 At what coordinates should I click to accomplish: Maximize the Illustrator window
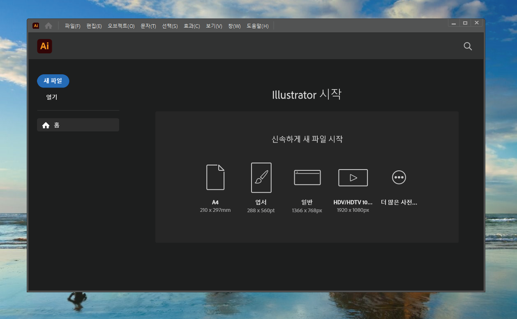point(465,23)
